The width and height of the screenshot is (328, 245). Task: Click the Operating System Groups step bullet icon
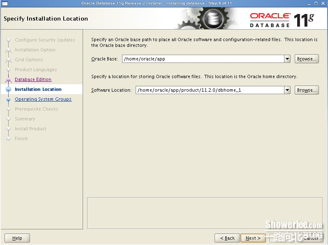[8, 99]
